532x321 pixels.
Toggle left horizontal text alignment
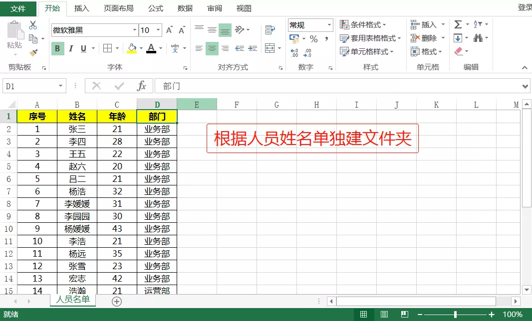[x=199, y=48]
